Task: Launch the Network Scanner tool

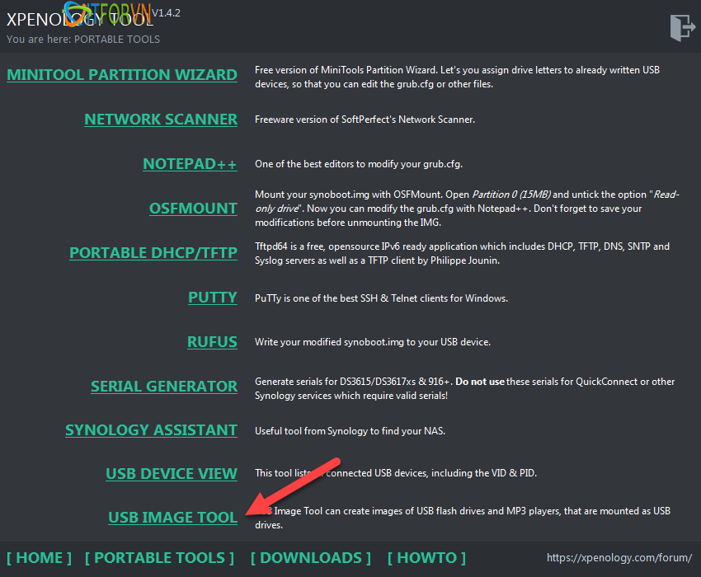Action: pyautogui.click(x=161, y=120)
